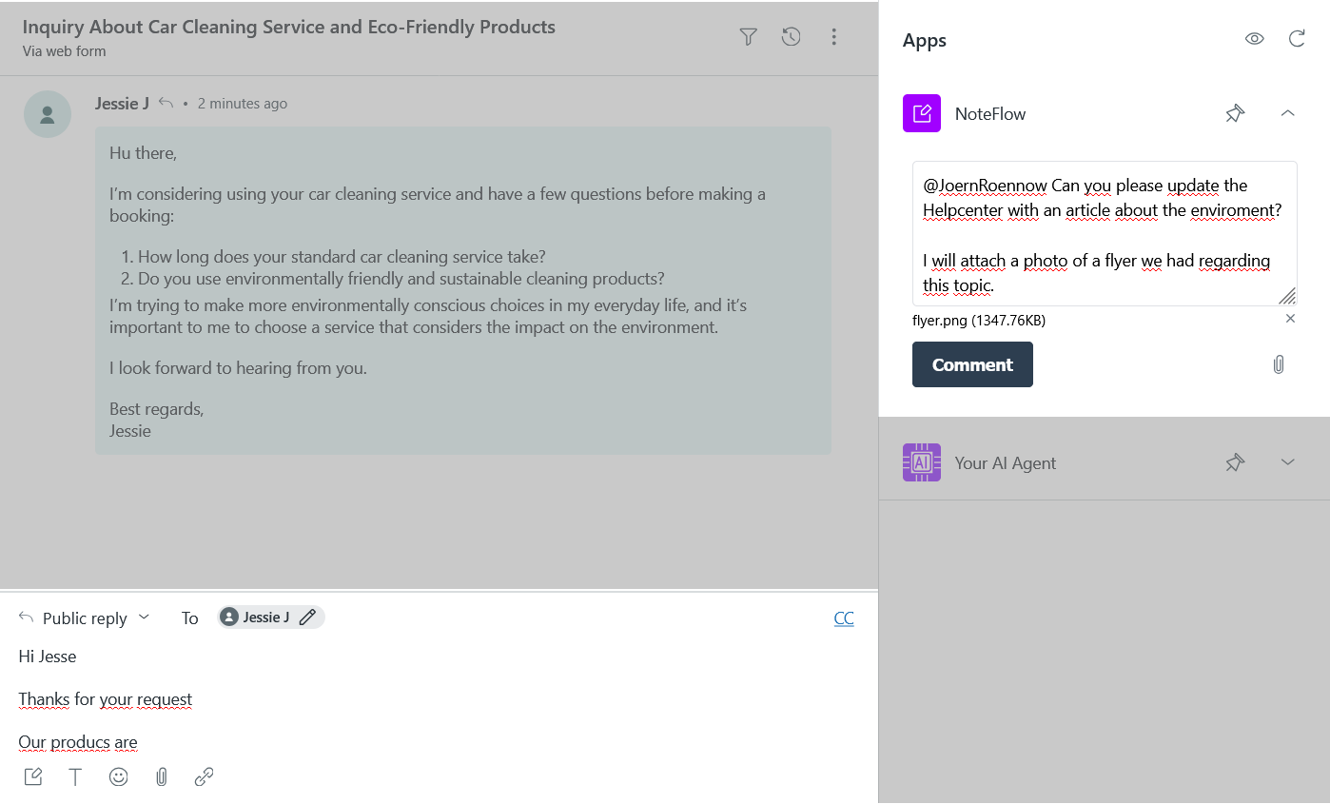The width and height of the screenshot is (1330, 804).
Task: Insert a link using the chain icon
Action: click(x=203, y=776)
